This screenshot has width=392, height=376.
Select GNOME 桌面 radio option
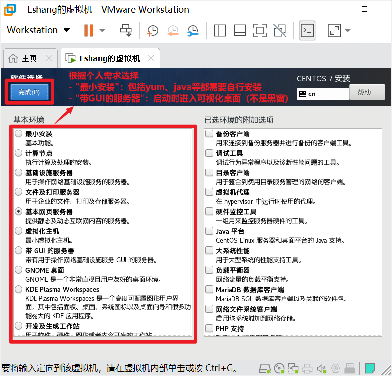point(18,270)
